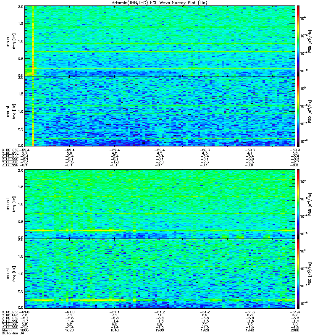Image resolution: width=315 pixels, height=336 pixels.
Task: Click the '1.0' frequency tick of THB B∥ panel
Action: 21,111
